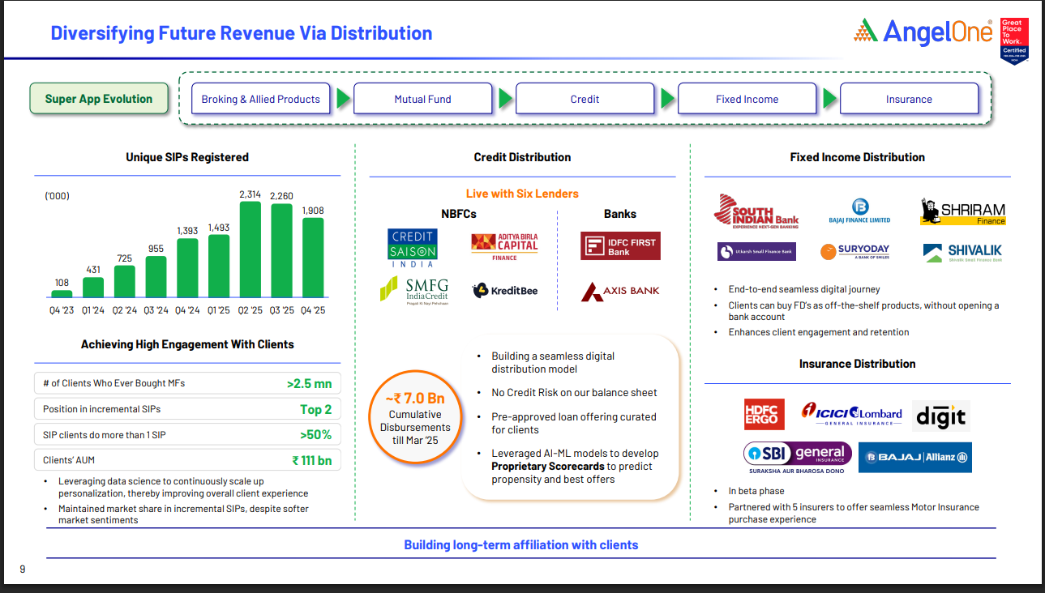Click the 'SIP clients do more than 1 SIP' row
This screenshot has height=593, width=1045.
[x=187, y=434]
